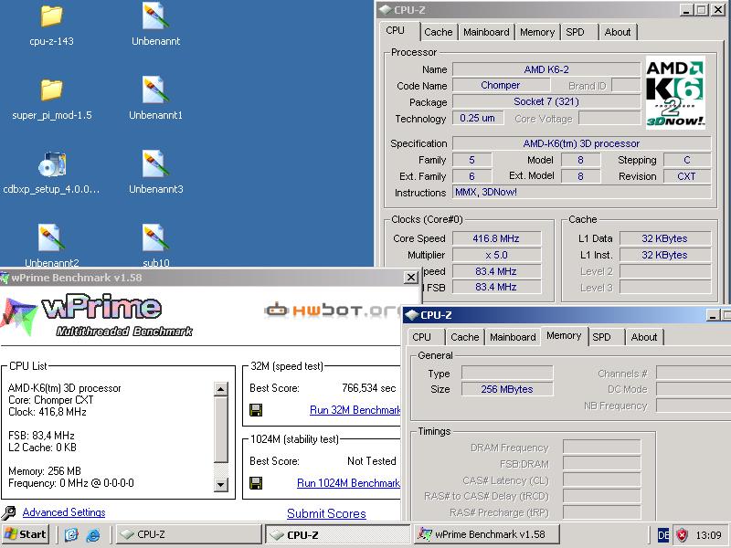Select the cdbxp_setup_4.0.0 installer icon

tap(52, 164)
